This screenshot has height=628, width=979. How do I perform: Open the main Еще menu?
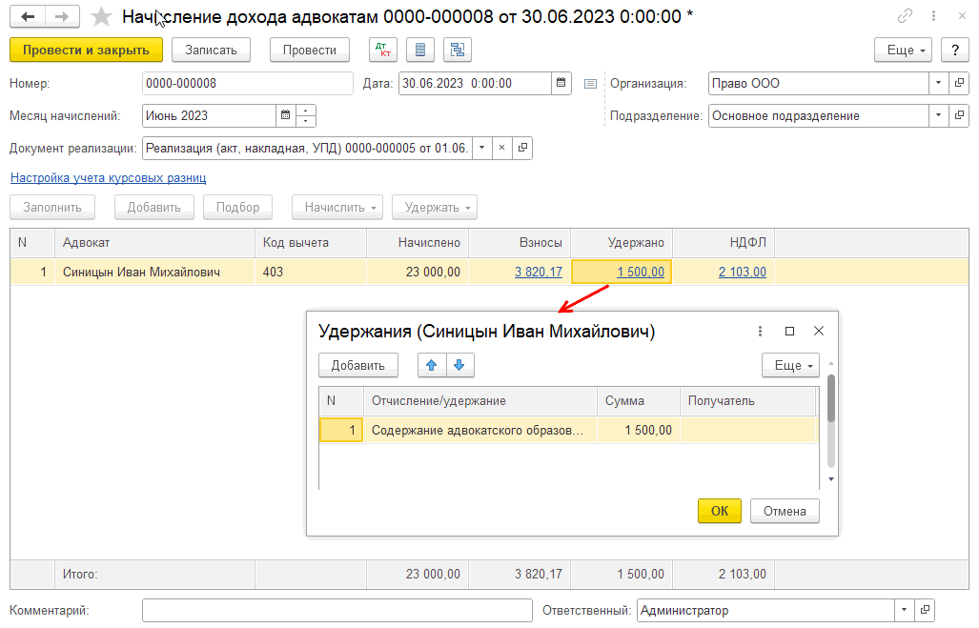[902, 50]
